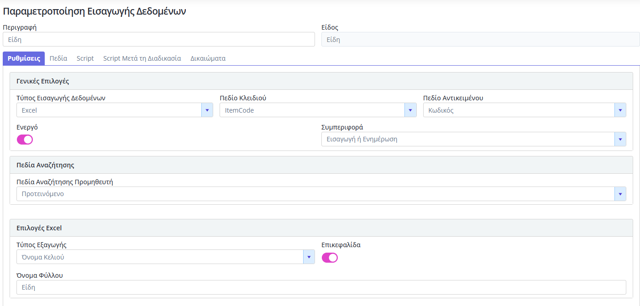Open the Script tab
This screenshot has width=640, height=306.
click(x=85, y=58)
